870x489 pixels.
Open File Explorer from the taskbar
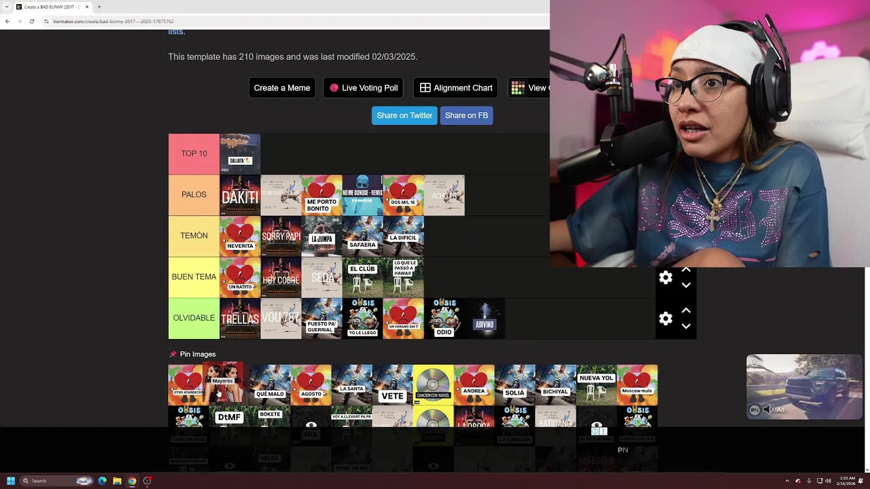click(x=117, y=481)
